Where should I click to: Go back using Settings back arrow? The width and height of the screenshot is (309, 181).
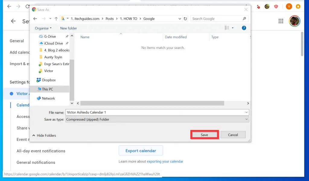(13, 21)
